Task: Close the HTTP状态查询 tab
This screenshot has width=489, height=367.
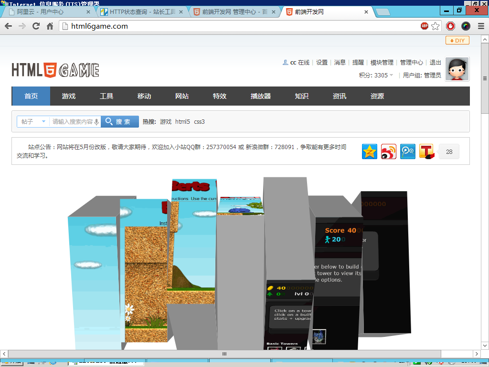Action: (181, 12)
